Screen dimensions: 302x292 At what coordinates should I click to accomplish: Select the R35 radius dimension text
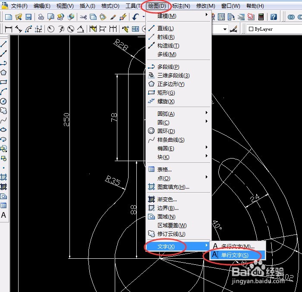(113, 181)
